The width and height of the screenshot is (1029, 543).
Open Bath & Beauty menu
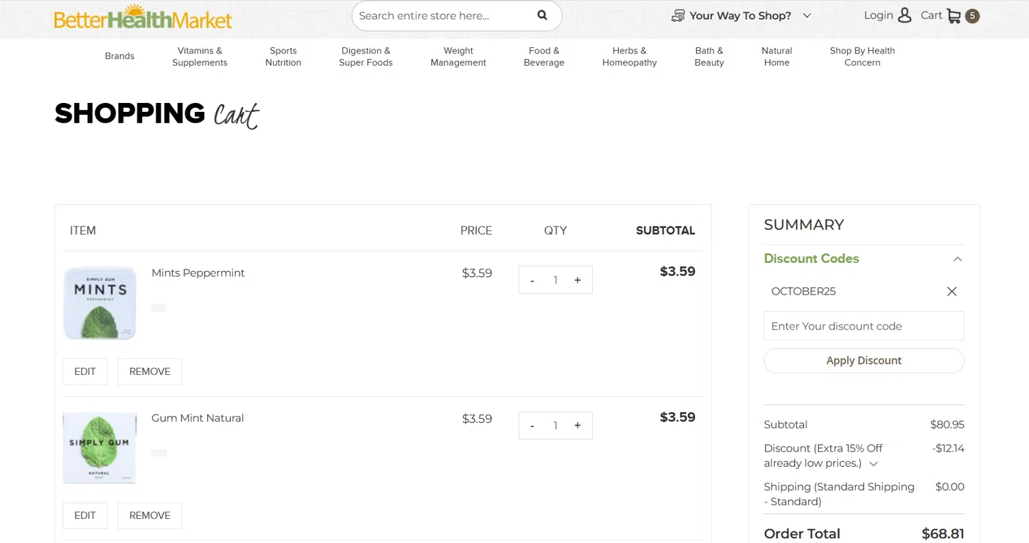(x=709, y=56)
